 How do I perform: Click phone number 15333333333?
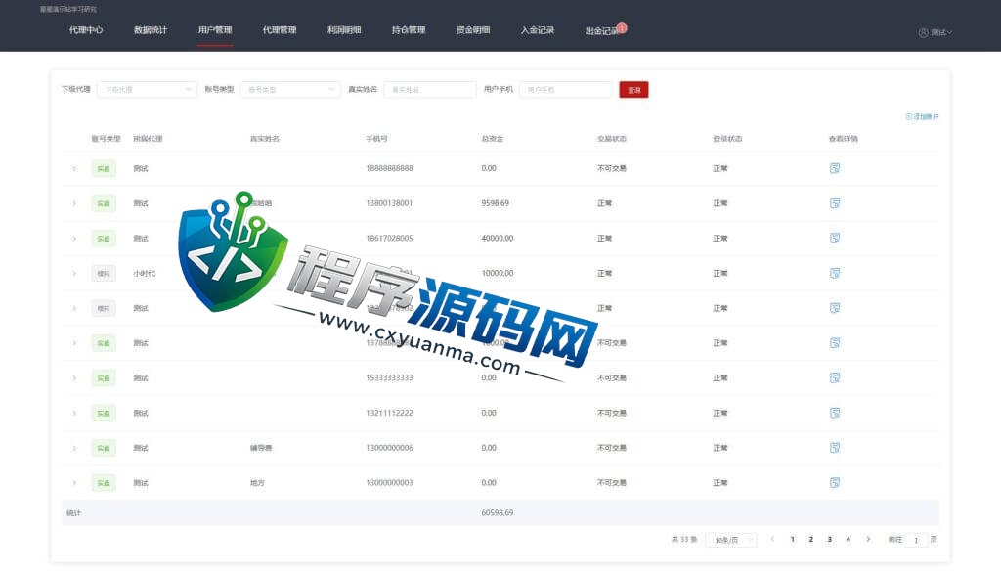389,377
